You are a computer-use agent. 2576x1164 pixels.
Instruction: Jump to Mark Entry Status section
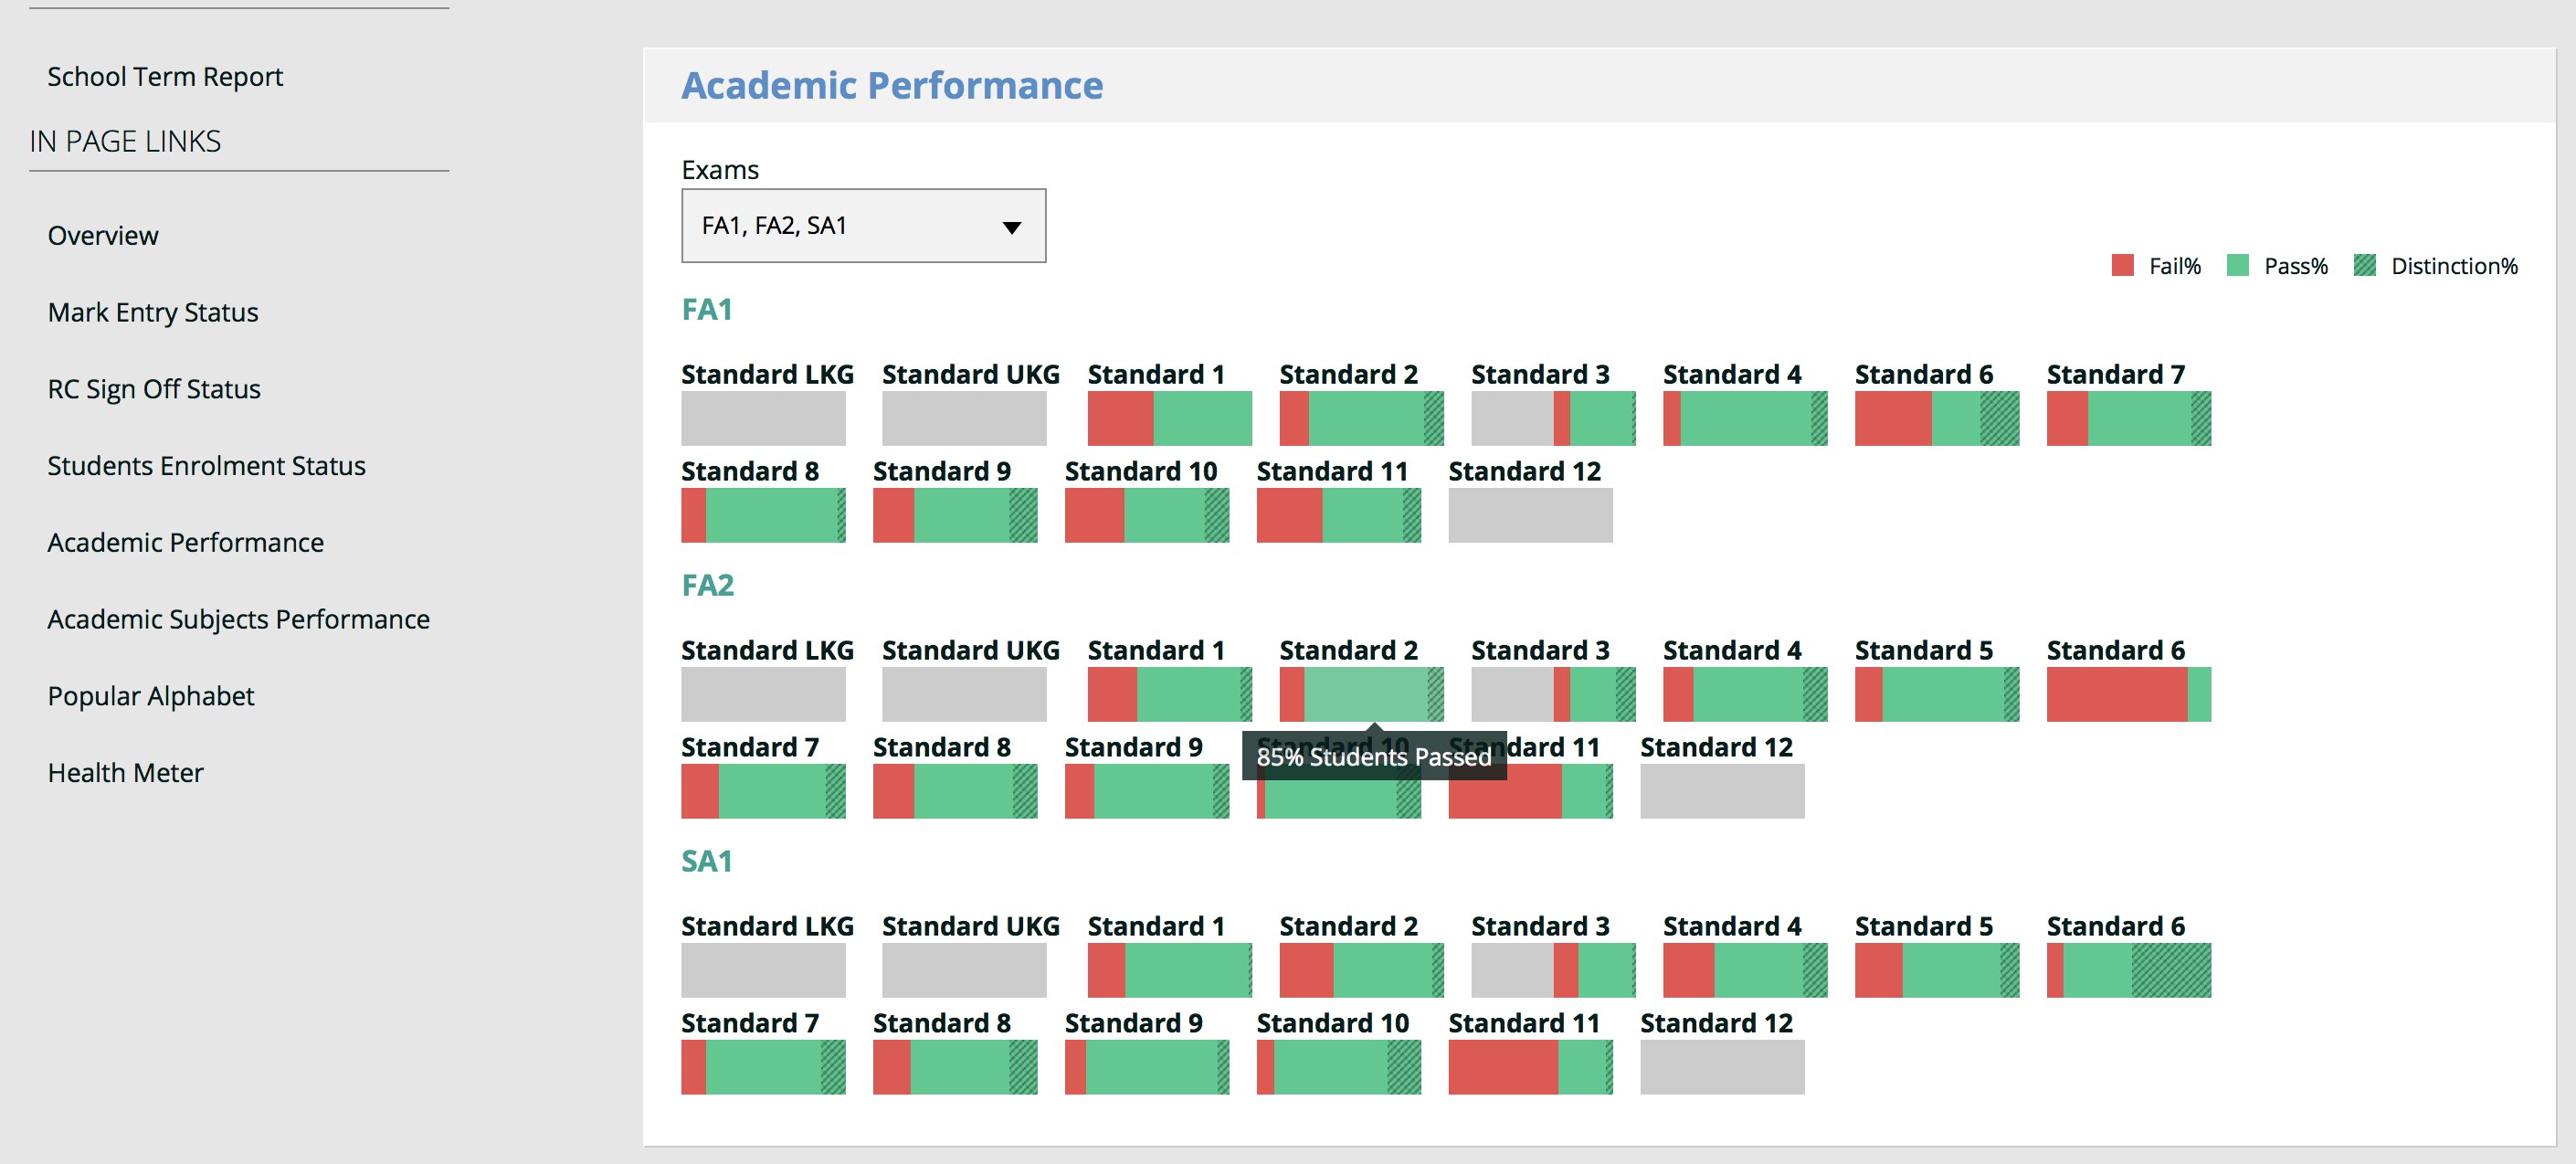(x=153, y=313)
